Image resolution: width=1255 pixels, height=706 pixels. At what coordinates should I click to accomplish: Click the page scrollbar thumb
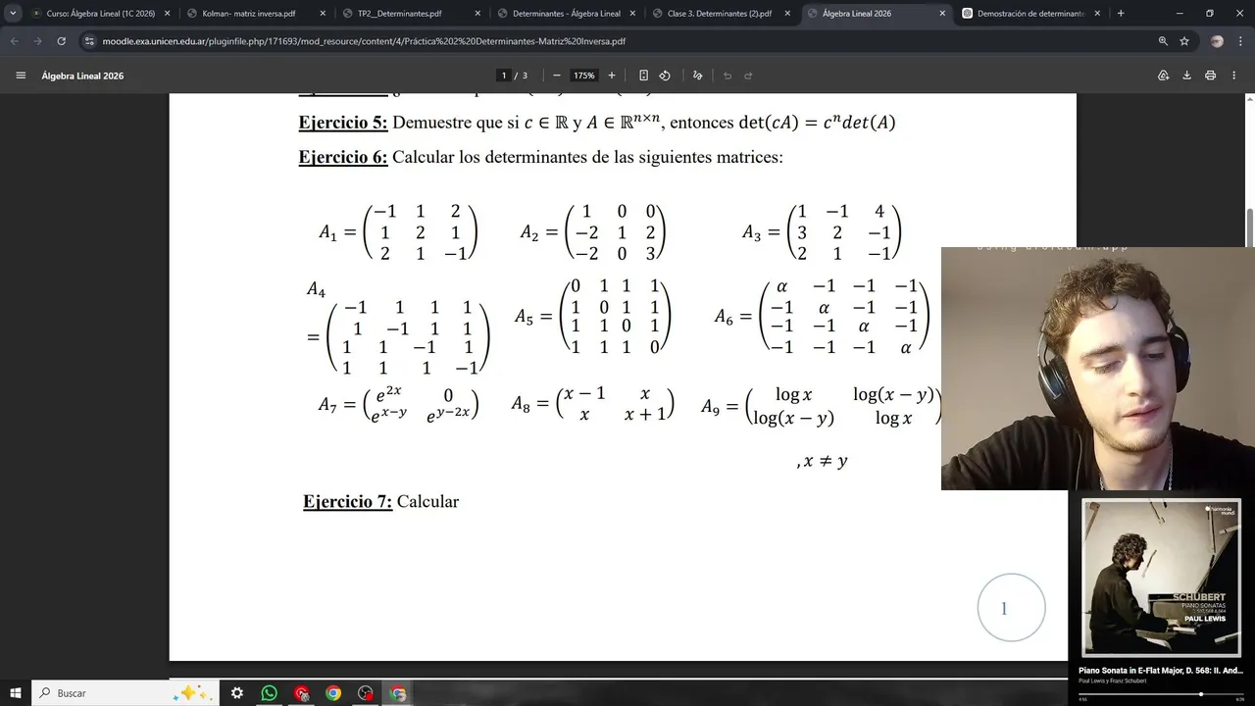point(1250,227)
